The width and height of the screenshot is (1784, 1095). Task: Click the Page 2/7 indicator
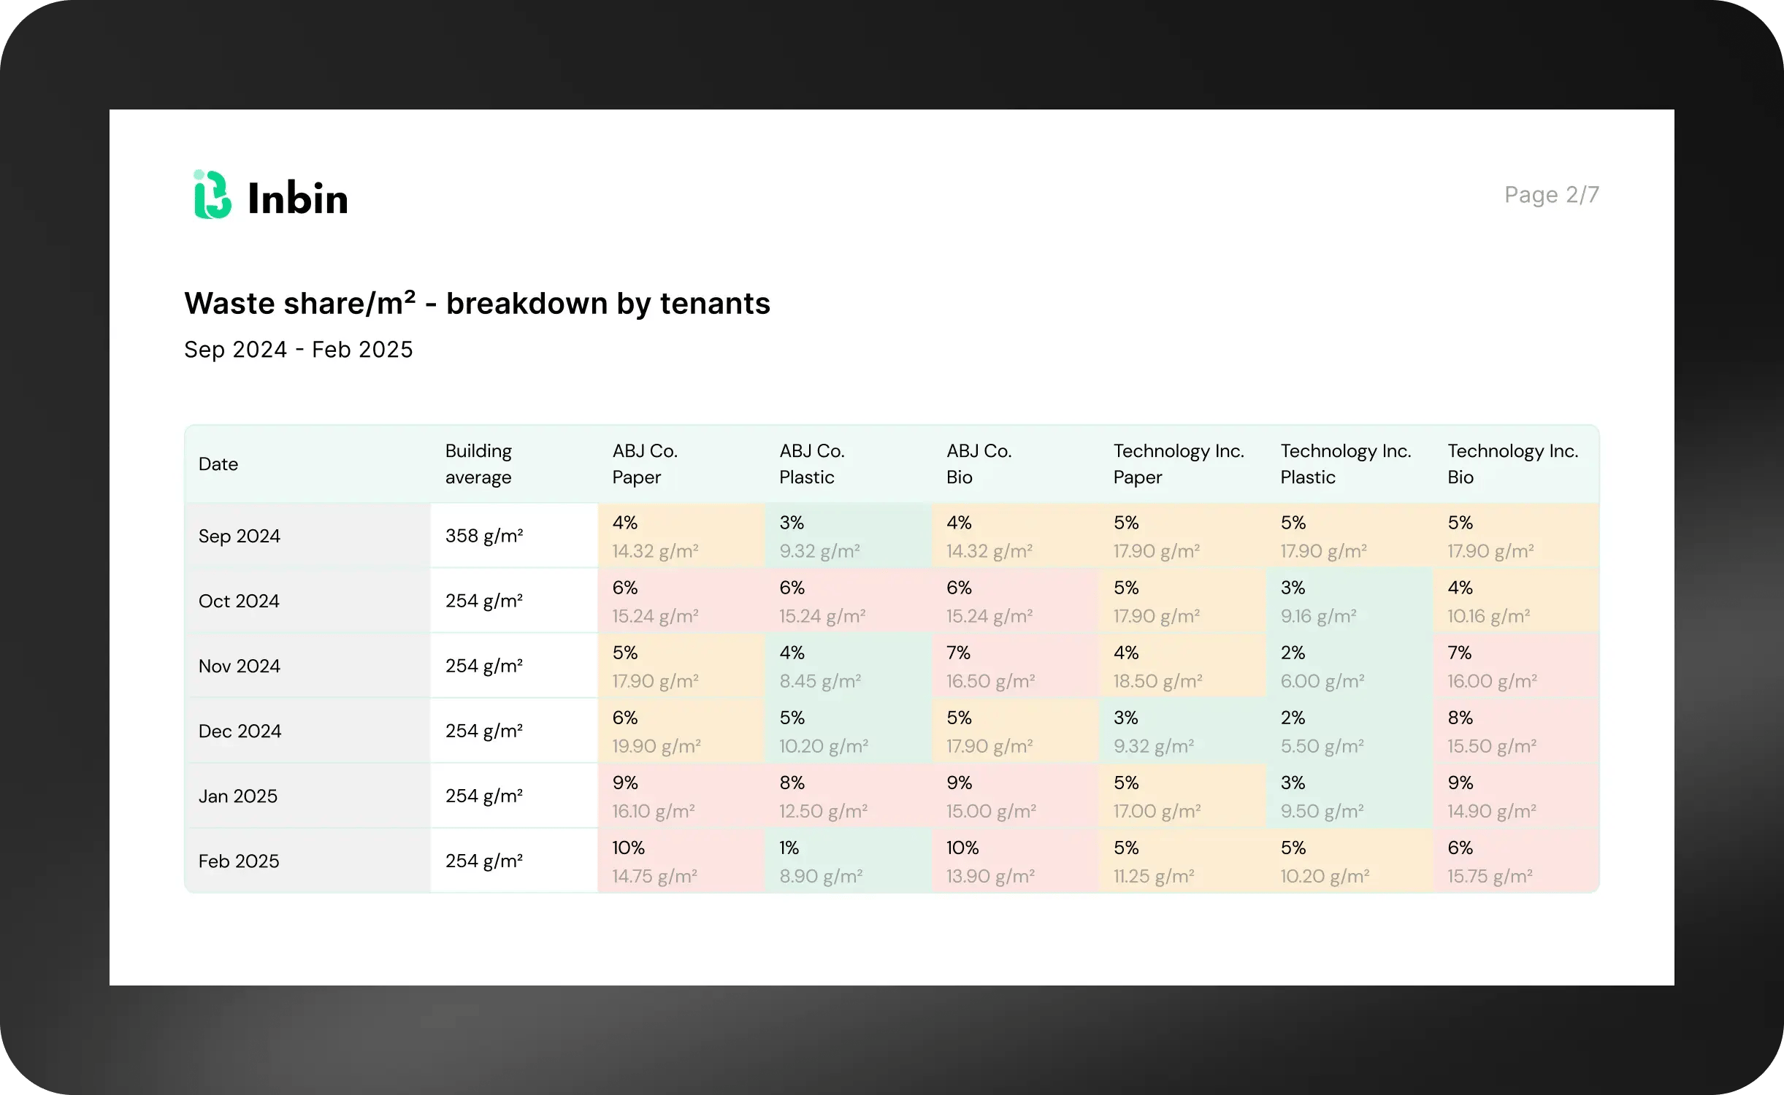(1551, 195)
